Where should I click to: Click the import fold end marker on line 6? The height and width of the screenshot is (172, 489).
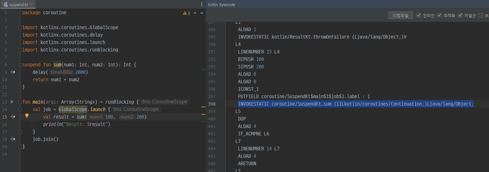[x=20, y=50]
